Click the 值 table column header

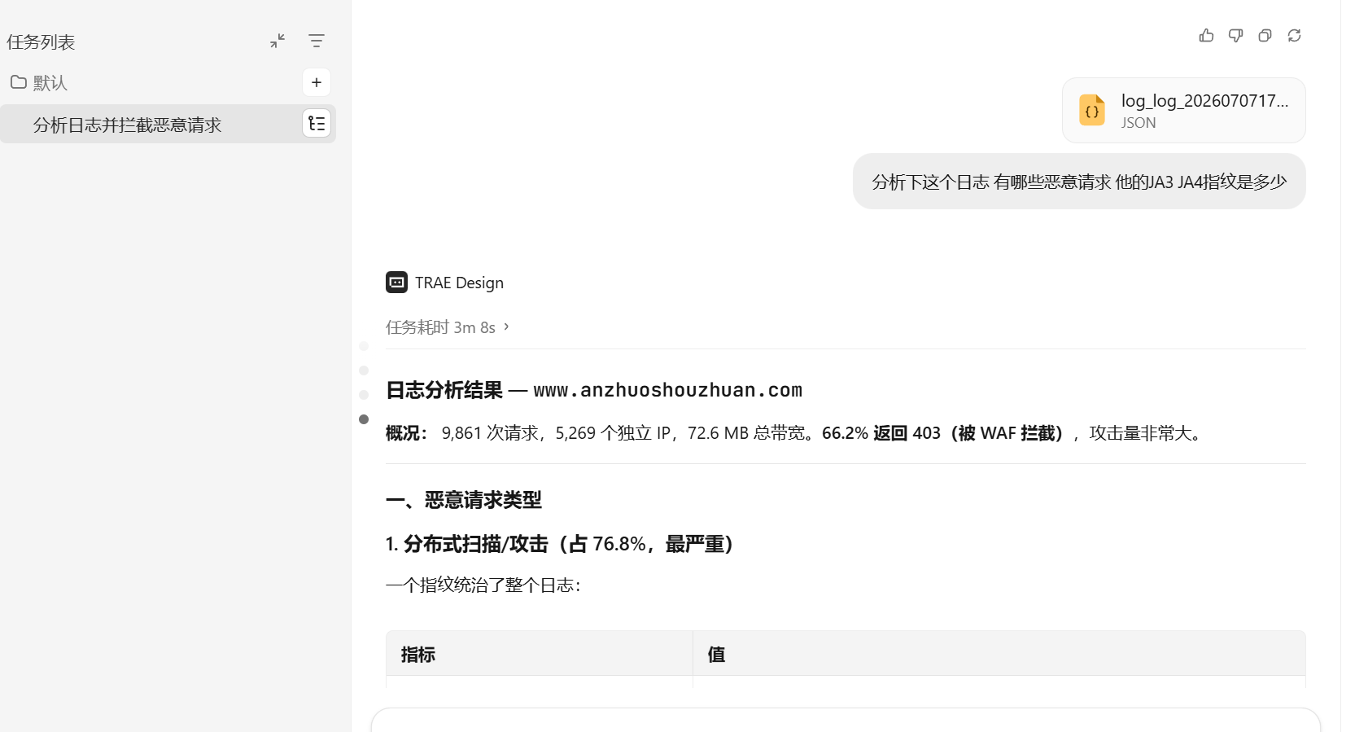[x=999, y=654]
